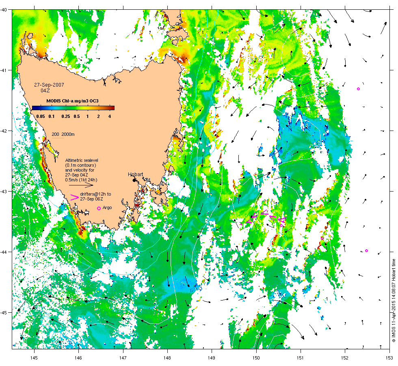Click the chlorophyll color scale bar
398x366 pixels.
click(73, 108)
